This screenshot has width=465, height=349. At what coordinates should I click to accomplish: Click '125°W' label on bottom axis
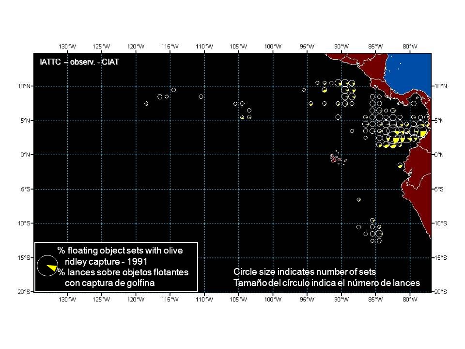pos(101,299)
